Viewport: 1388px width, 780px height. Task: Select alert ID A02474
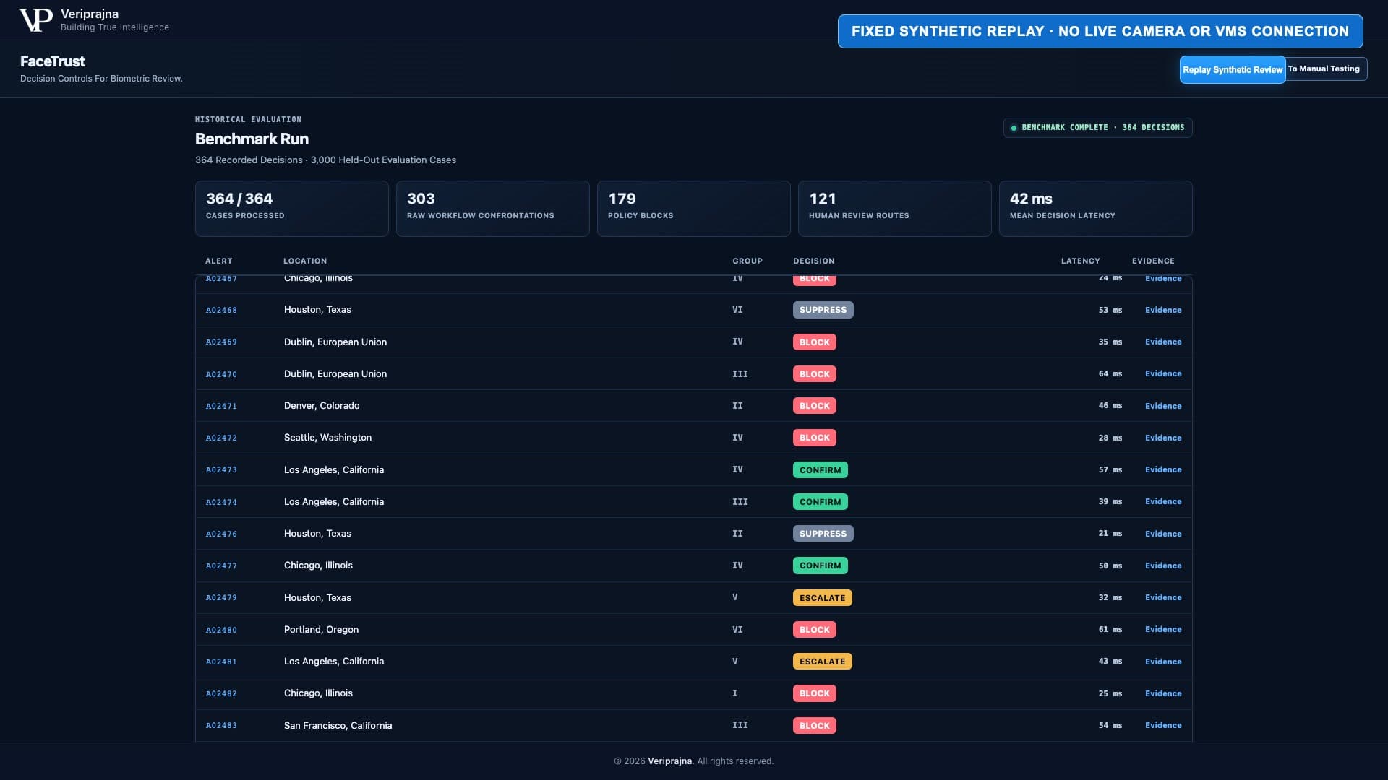click(x=221, y=502)
